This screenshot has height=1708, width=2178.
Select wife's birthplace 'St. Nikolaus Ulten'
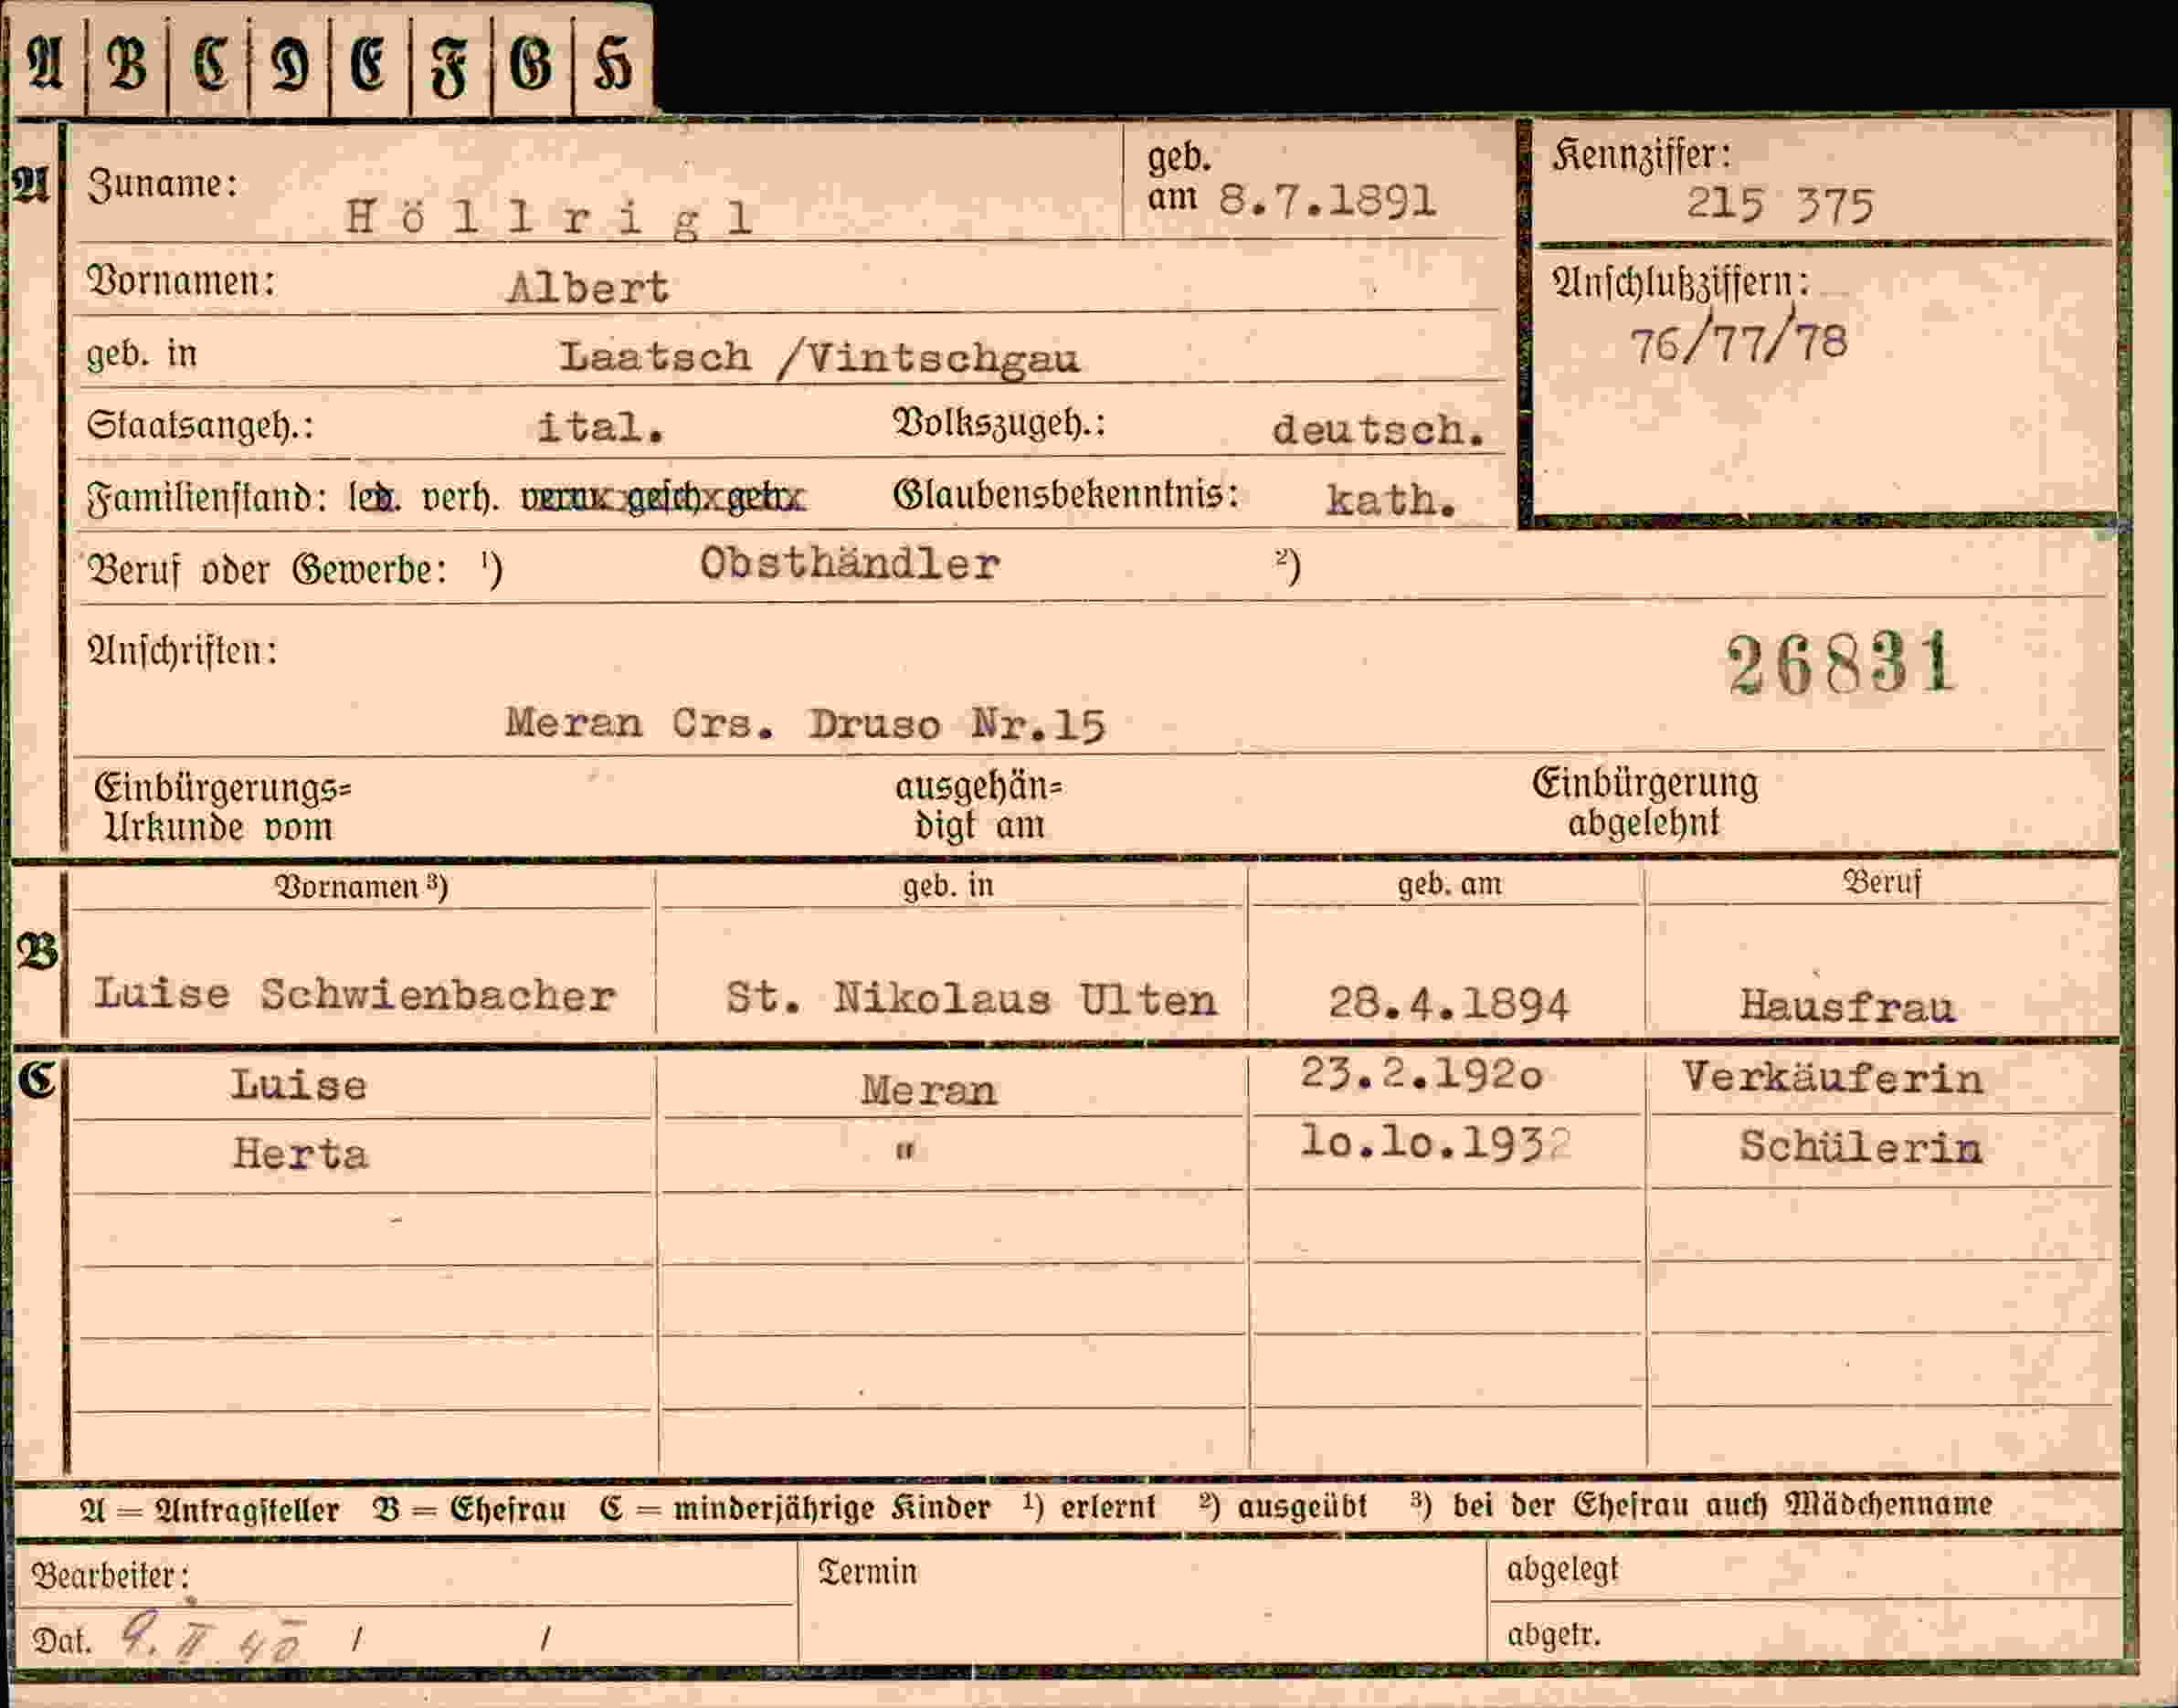click(971, 998)
